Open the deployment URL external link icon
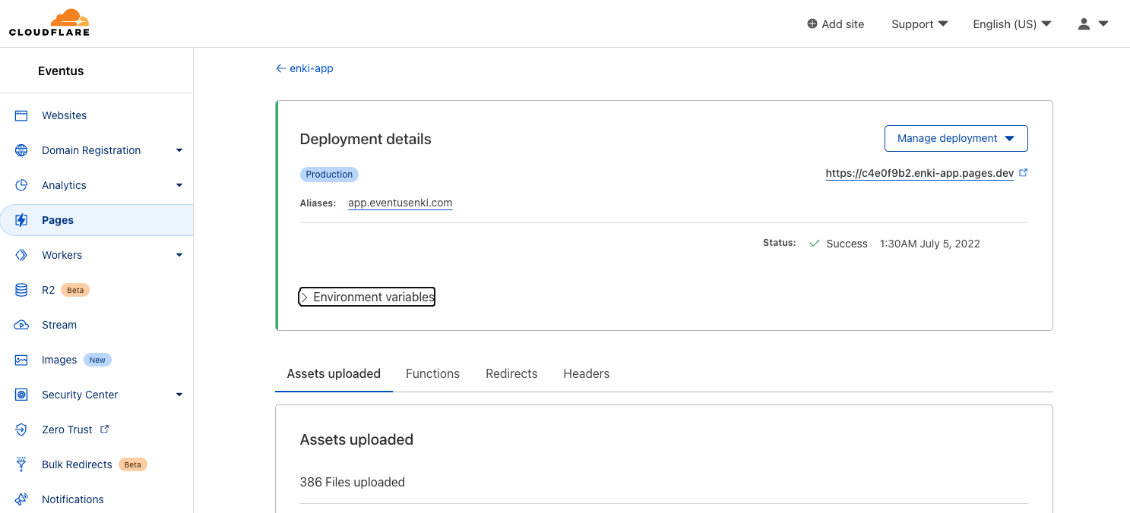Viewport: 1130px width, 513px height. [1024, 172]
